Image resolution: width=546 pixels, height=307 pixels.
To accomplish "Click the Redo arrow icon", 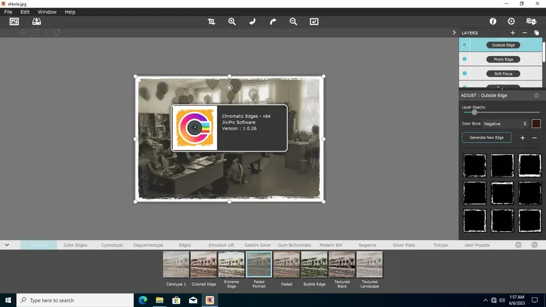I will coord(273,22).
